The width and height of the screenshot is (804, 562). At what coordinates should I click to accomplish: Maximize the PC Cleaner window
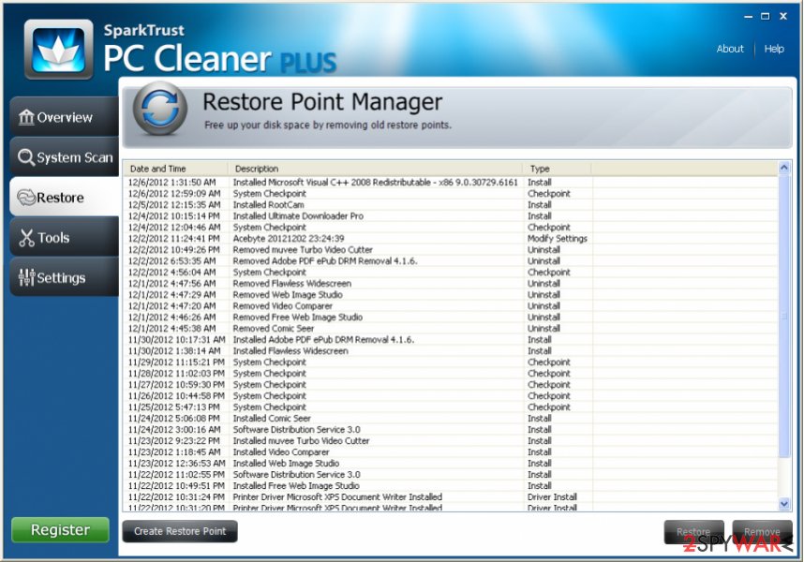pos(765,17)
